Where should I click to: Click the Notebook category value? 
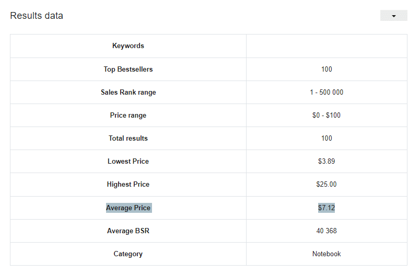(326, 254)
